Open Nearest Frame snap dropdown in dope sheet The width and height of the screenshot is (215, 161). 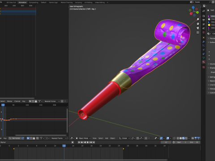[52, 101]
